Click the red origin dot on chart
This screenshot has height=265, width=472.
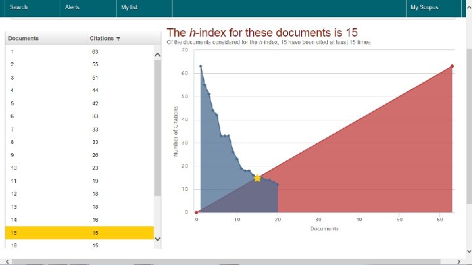coord(196,213)
